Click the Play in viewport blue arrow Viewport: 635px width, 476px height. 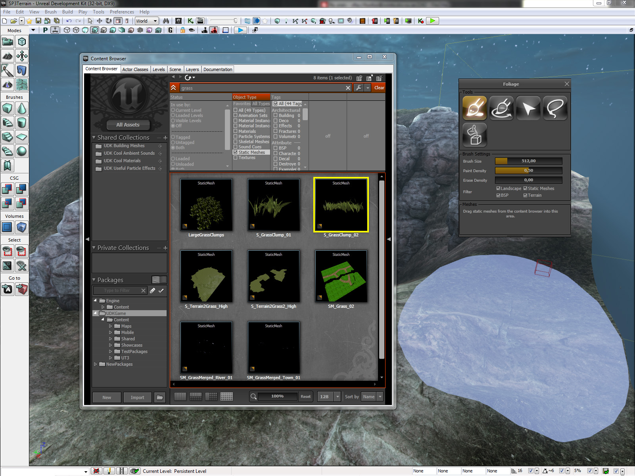point(240,30)
